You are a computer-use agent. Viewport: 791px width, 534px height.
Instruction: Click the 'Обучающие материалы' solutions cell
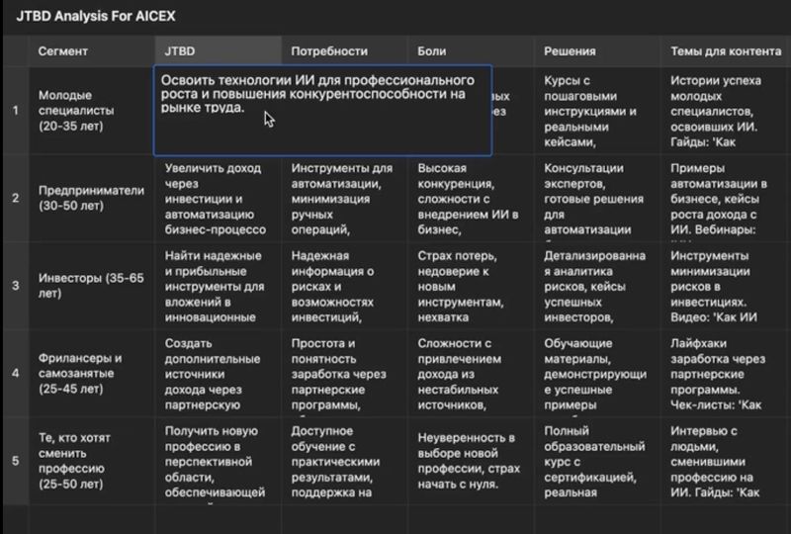pos(597,373)
